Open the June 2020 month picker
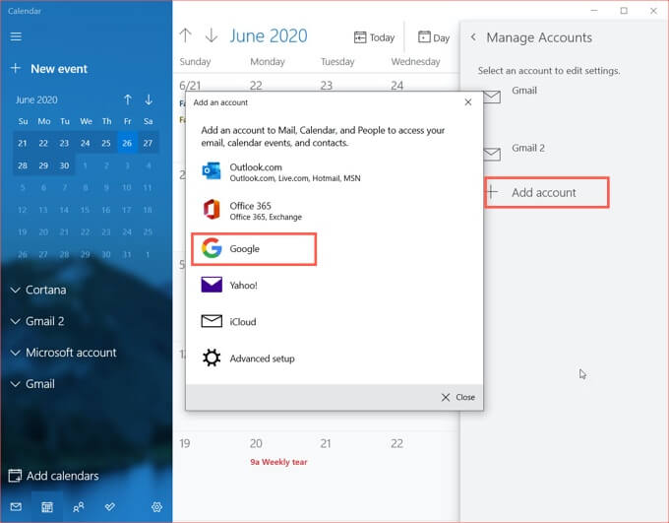Viewport: 669px width, 523px height. [269, 35]
